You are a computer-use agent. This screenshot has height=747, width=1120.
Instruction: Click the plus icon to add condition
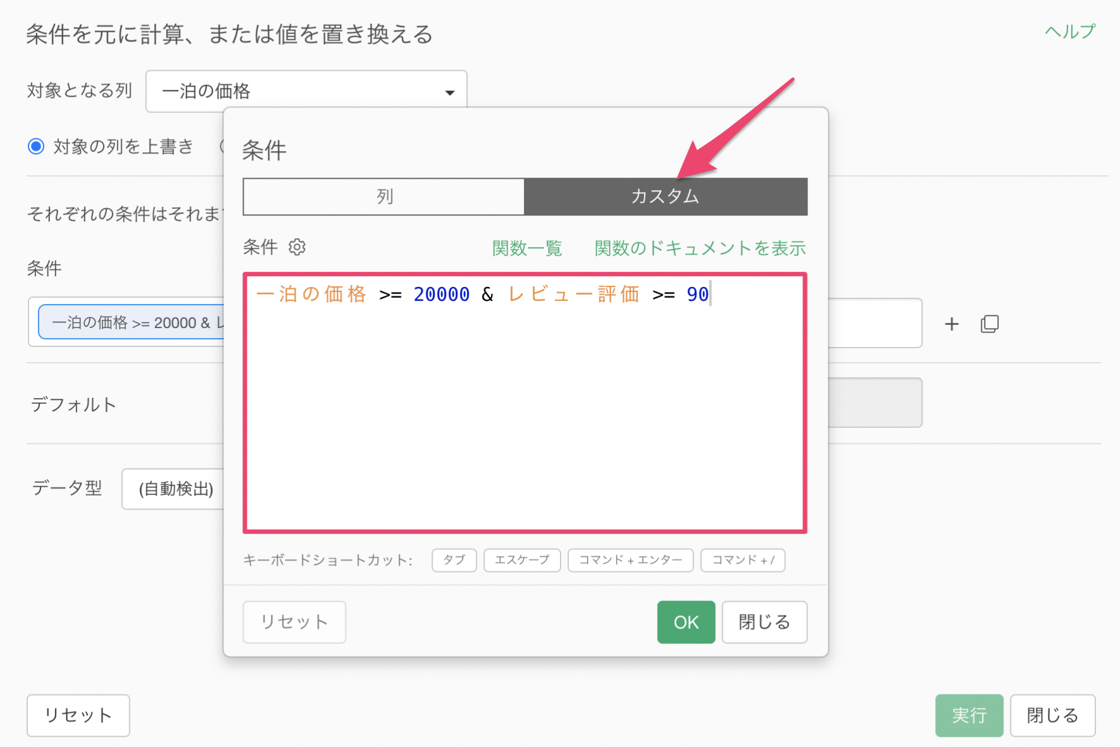tap(951, 324)
